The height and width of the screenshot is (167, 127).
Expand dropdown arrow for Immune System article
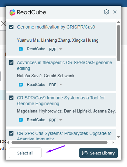[x=61, y=120]
